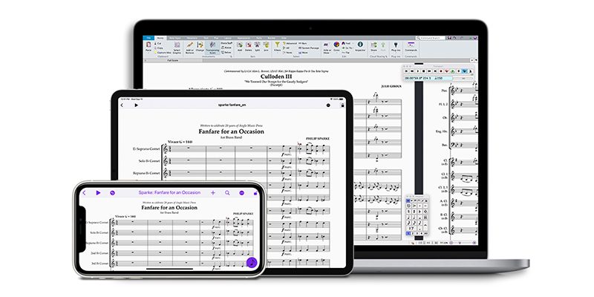Switch to the Note Input tab
Viewport: 594px width, 297px height.
click(x=175, y=39)
